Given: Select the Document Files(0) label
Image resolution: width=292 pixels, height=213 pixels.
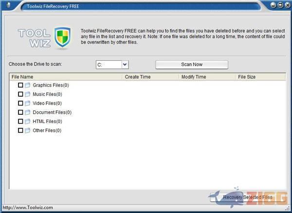Looking at the screenshot, I should pos(52,112).
